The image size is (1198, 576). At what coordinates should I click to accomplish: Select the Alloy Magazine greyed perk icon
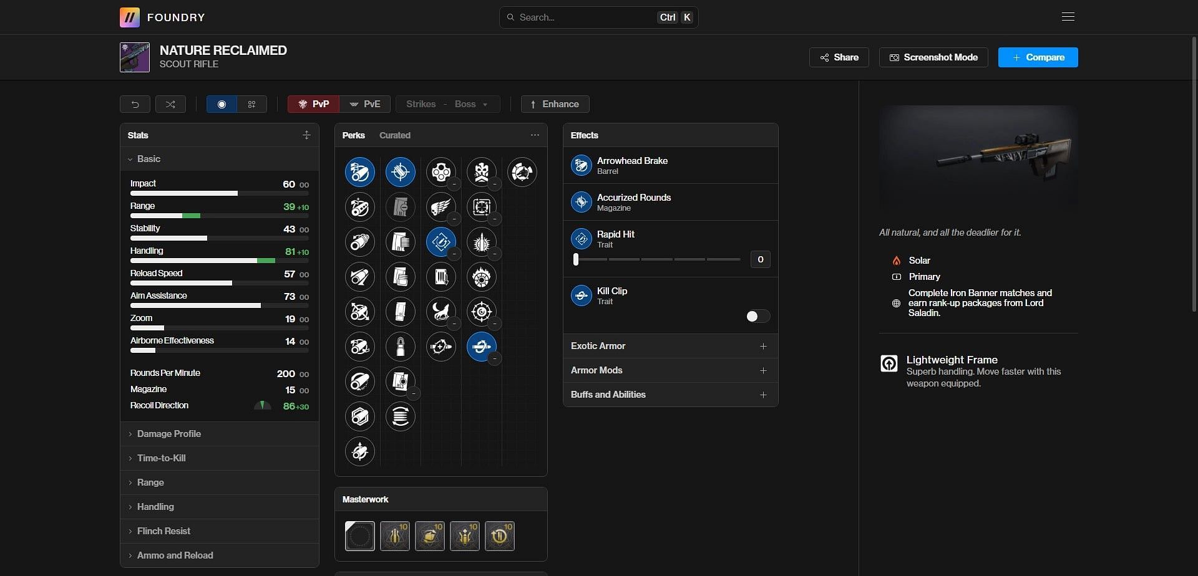tap(401, 207)
